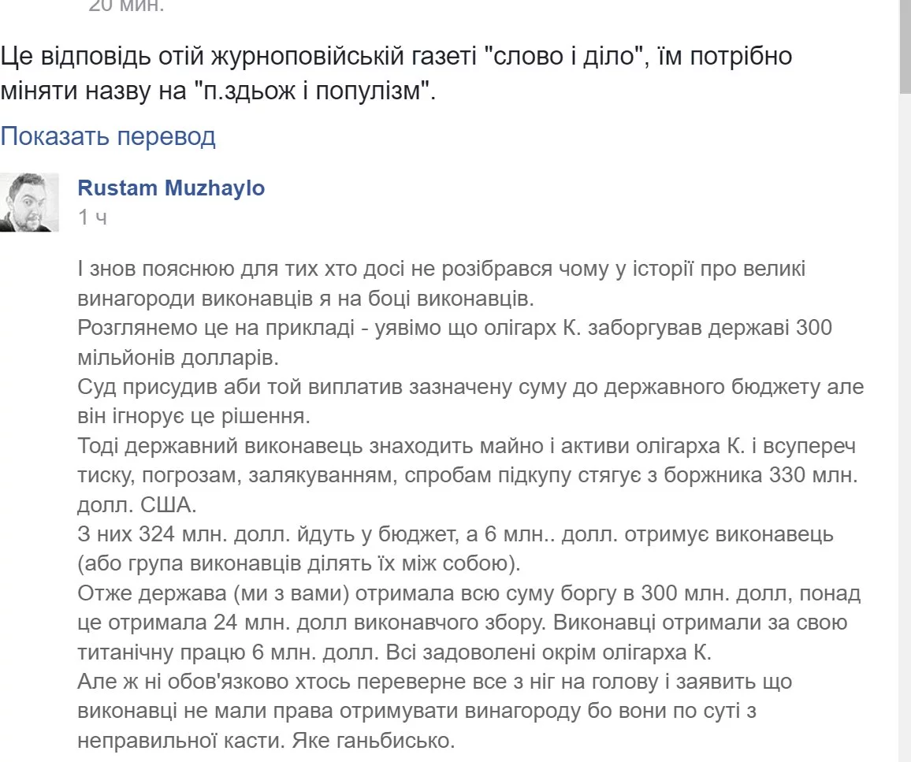Image resolution: width=911 pixels, height=762 pixels.
Task: Click the line "долл. США."
Action: pyautogui.click(x=137, y=504)
